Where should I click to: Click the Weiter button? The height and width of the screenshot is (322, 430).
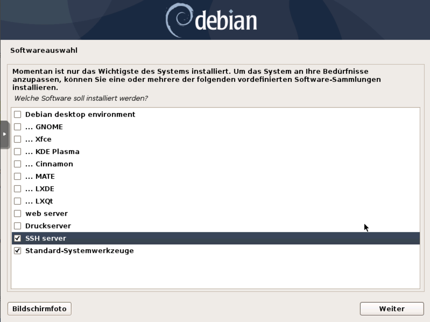point(392,309)
